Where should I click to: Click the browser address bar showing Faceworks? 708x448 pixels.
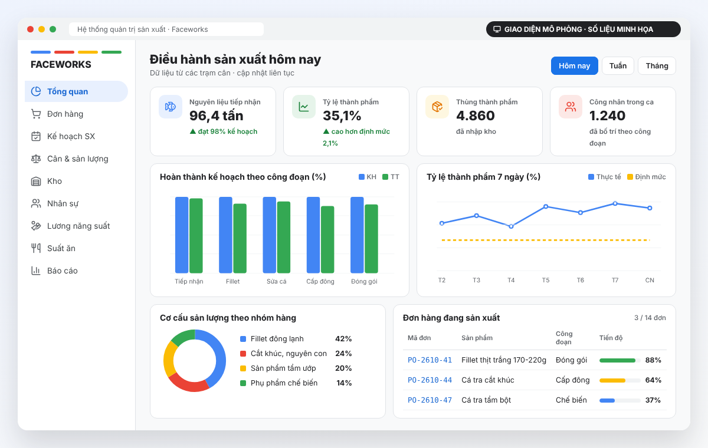(x=166, y=29)
